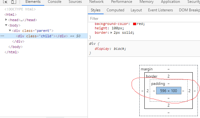This screenshot has width=200, height=118.
Task: Click the 596 × 100 content box
Action: pos(169,91)
